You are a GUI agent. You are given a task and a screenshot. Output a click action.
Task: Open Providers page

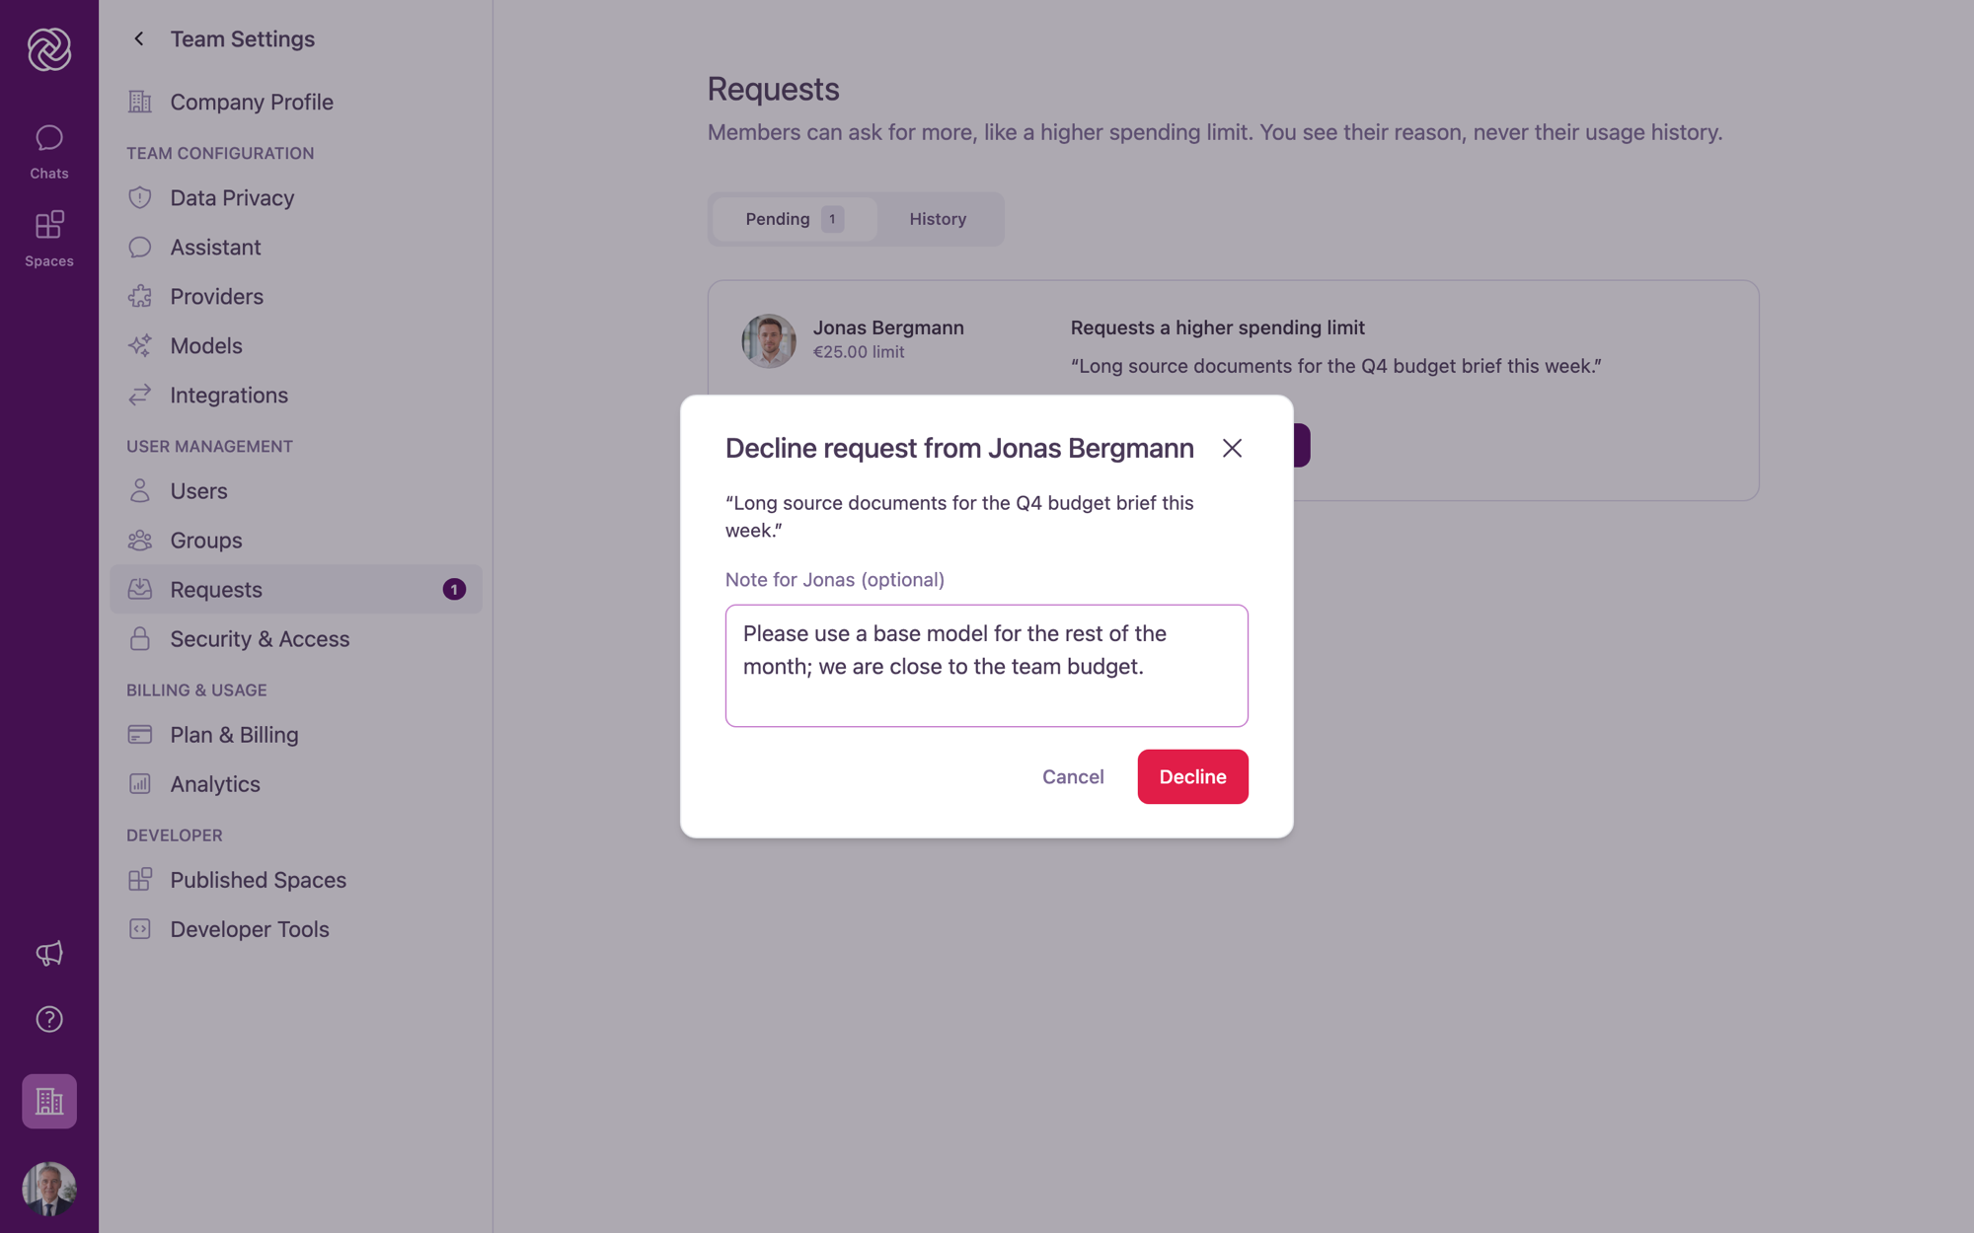coord(296,296)
